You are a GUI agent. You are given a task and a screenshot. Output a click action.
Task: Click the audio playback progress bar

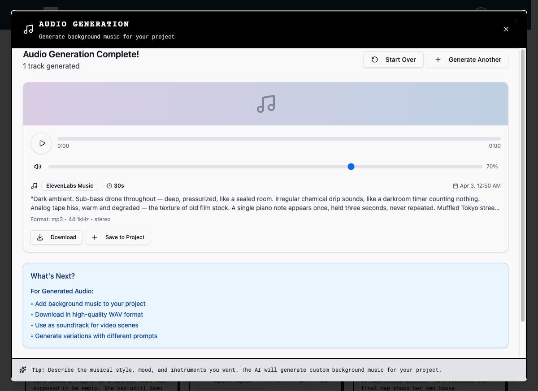[279, 139]
